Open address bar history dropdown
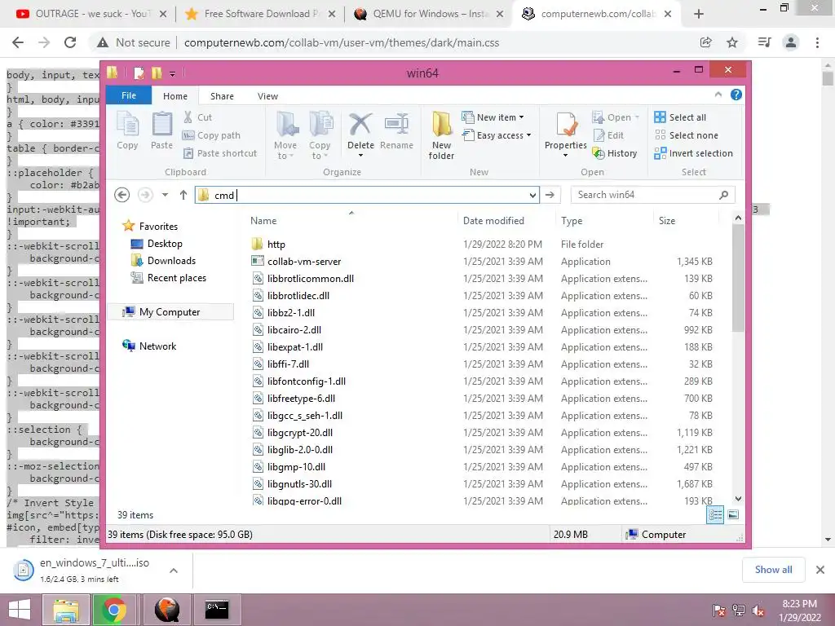 [532, 196]
